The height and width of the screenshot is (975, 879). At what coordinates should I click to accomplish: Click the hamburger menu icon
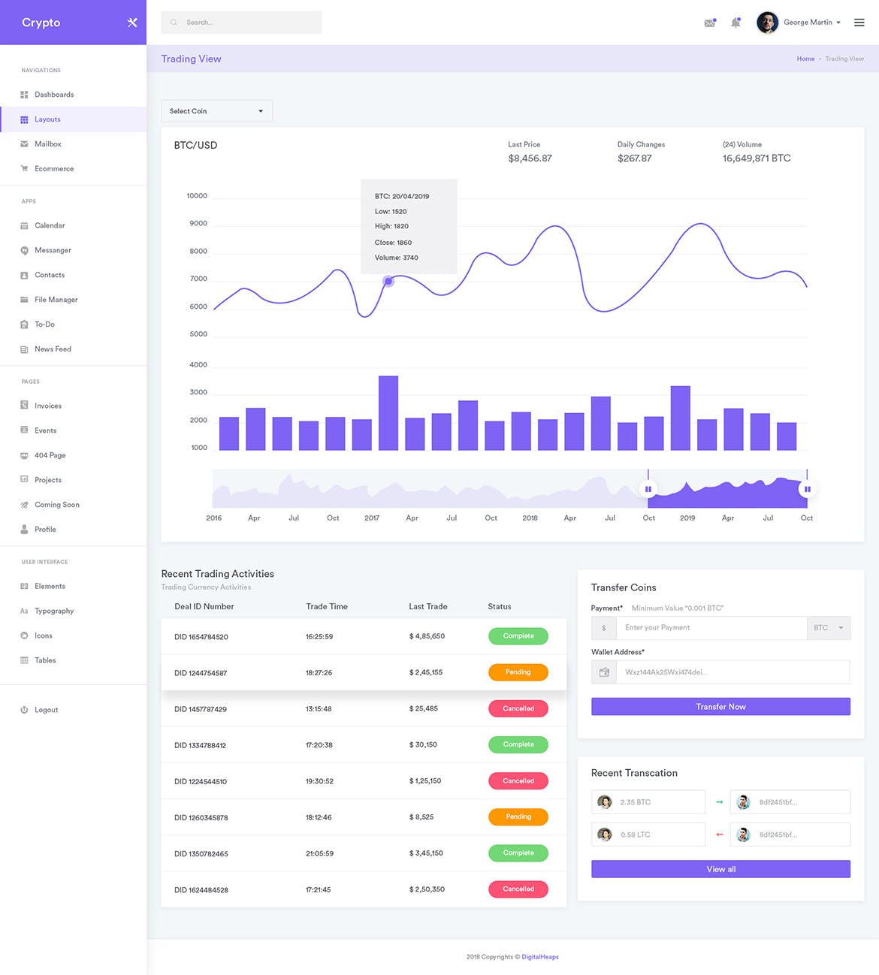(859, 23)
